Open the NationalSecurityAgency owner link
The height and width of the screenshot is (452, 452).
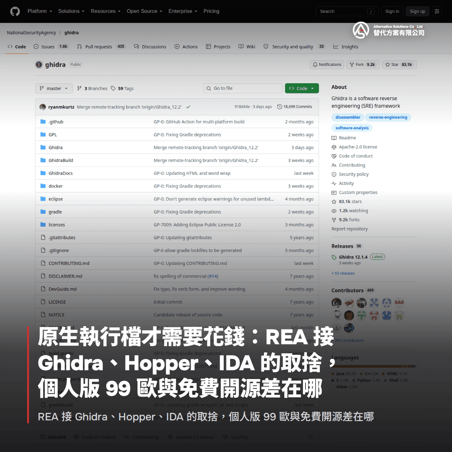(x=31, y=33)
